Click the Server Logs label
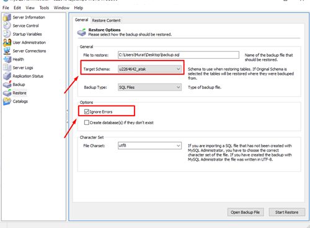 pos(23,67)
